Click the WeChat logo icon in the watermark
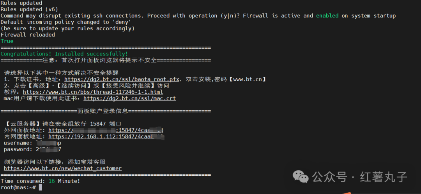The height and width of the screenshot is (194, 421). pos(301,177)
